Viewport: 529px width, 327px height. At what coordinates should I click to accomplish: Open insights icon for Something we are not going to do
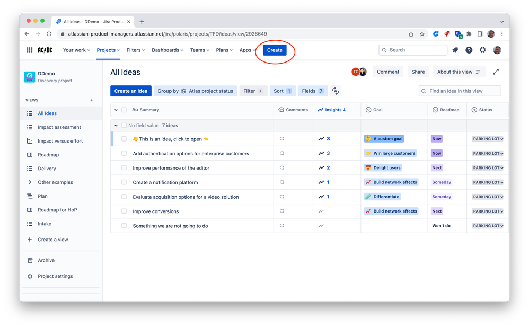[x=321, y=226]
